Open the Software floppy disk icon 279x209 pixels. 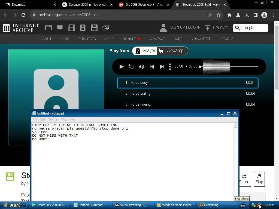94,28
